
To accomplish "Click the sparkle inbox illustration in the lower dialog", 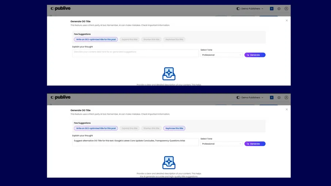I will (169, 163).
